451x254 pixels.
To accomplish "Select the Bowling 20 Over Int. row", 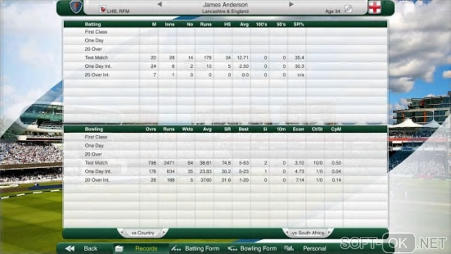I will tap(225, 180).
